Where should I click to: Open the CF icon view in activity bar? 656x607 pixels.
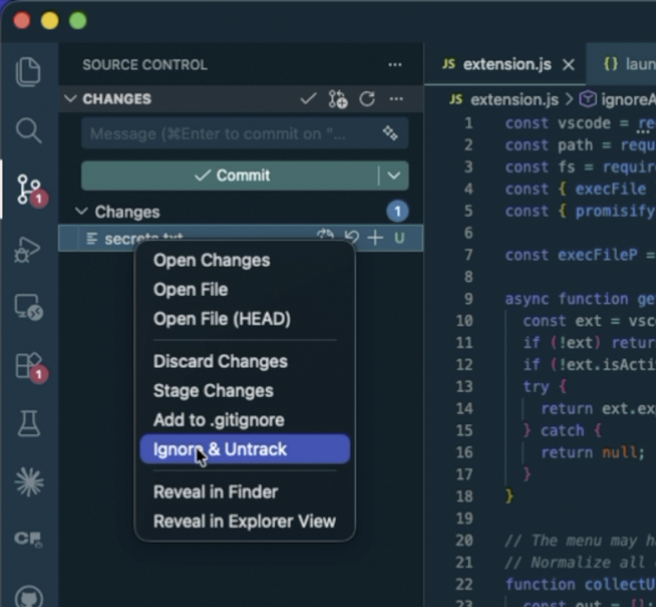point(28,539)
